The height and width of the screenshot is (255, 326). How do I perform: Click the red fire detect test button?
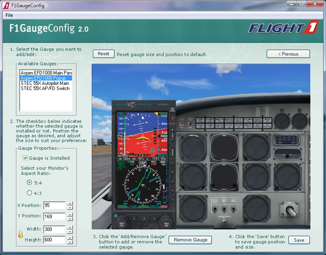(x=181, y=124)
